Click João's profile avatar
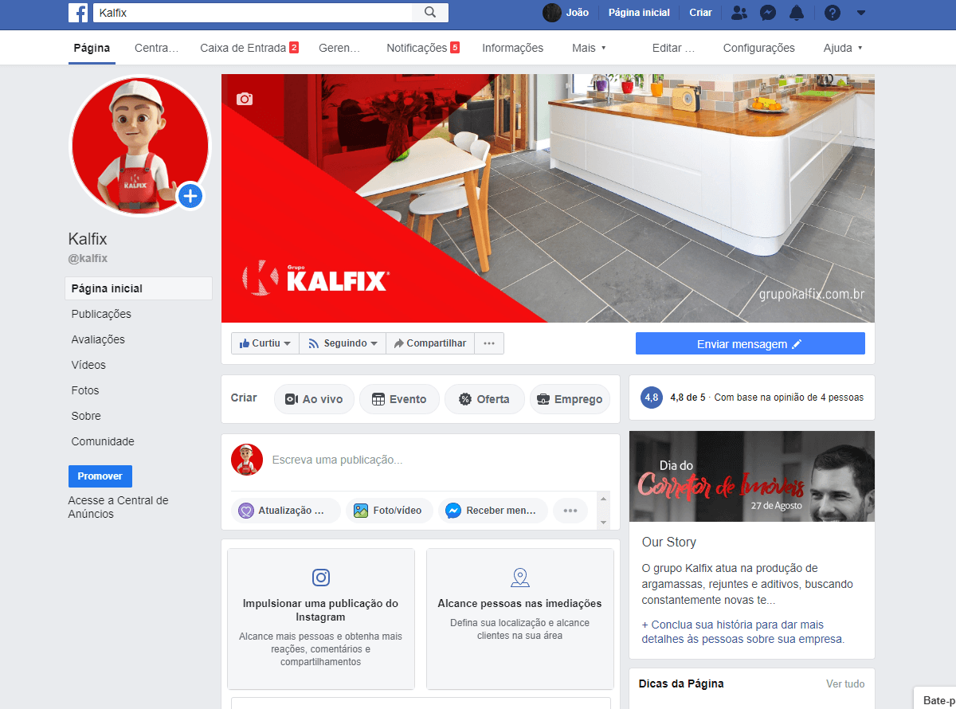Viewport: 956px width, 709px height. point(552,13)
